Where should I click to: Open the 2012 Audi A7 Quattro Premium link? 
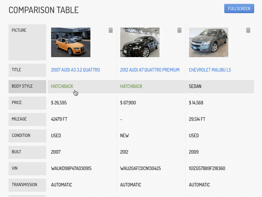(150, 70)
